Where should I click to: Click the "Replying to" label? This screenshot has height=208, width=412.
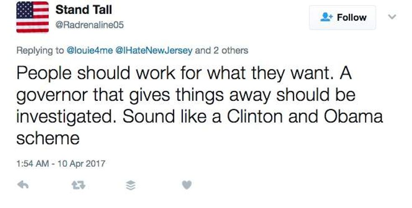pyautogui.click(x=40, y=51)
